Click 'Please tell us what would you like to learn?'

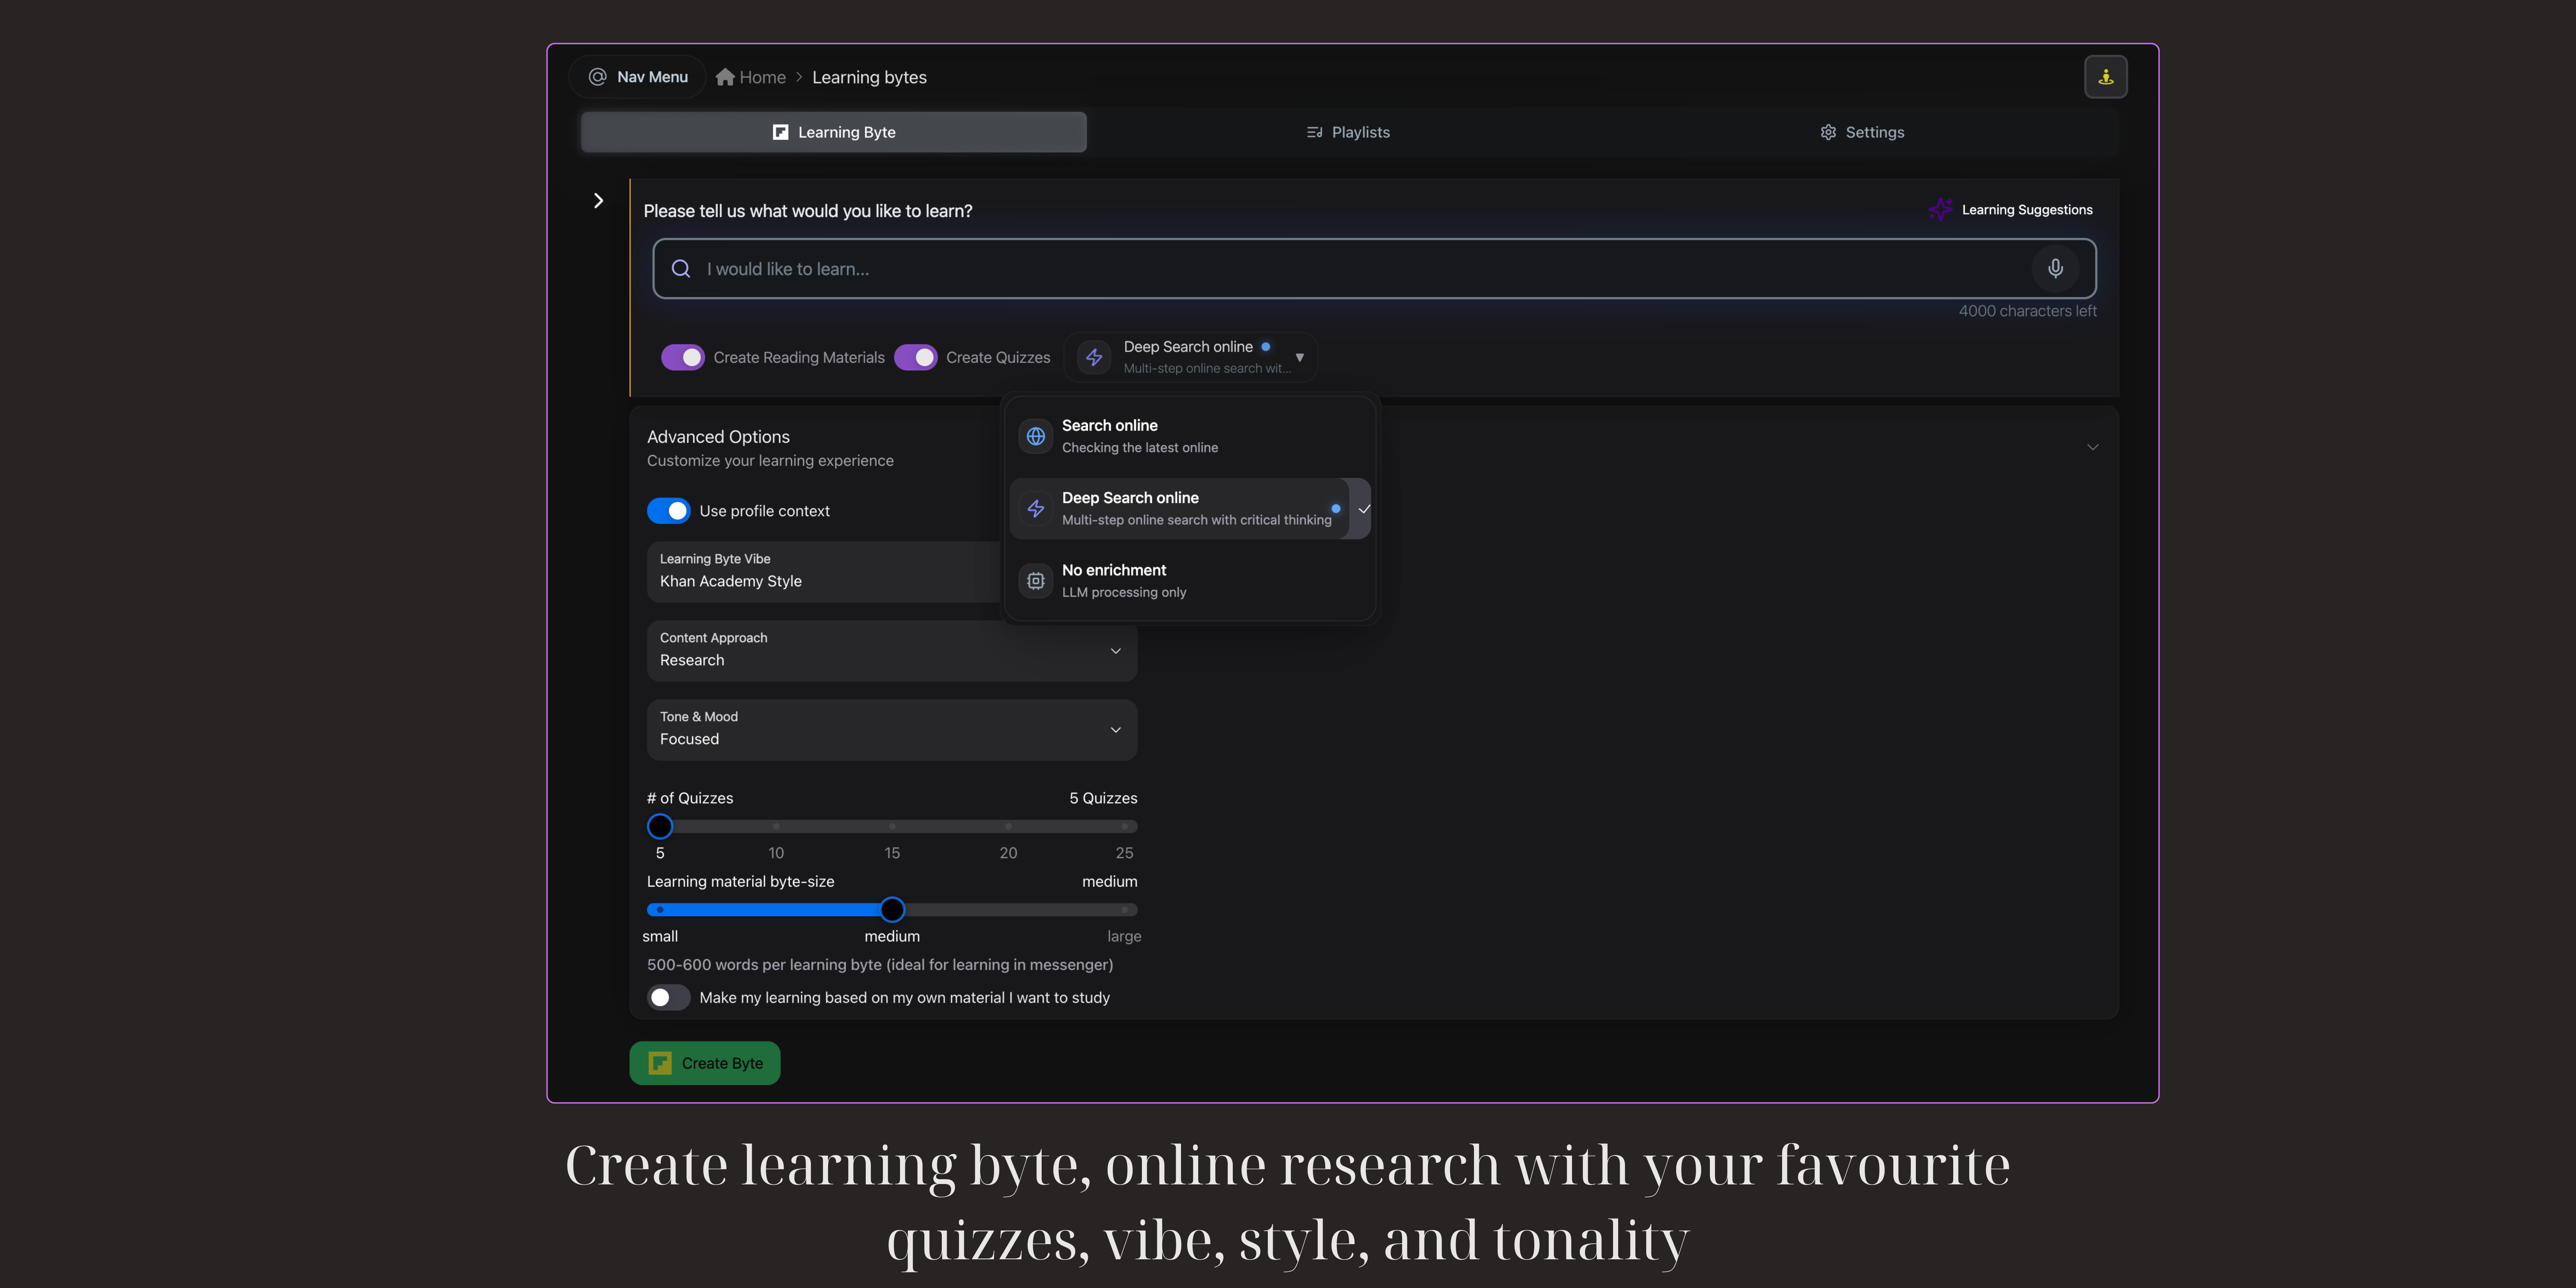808,211
